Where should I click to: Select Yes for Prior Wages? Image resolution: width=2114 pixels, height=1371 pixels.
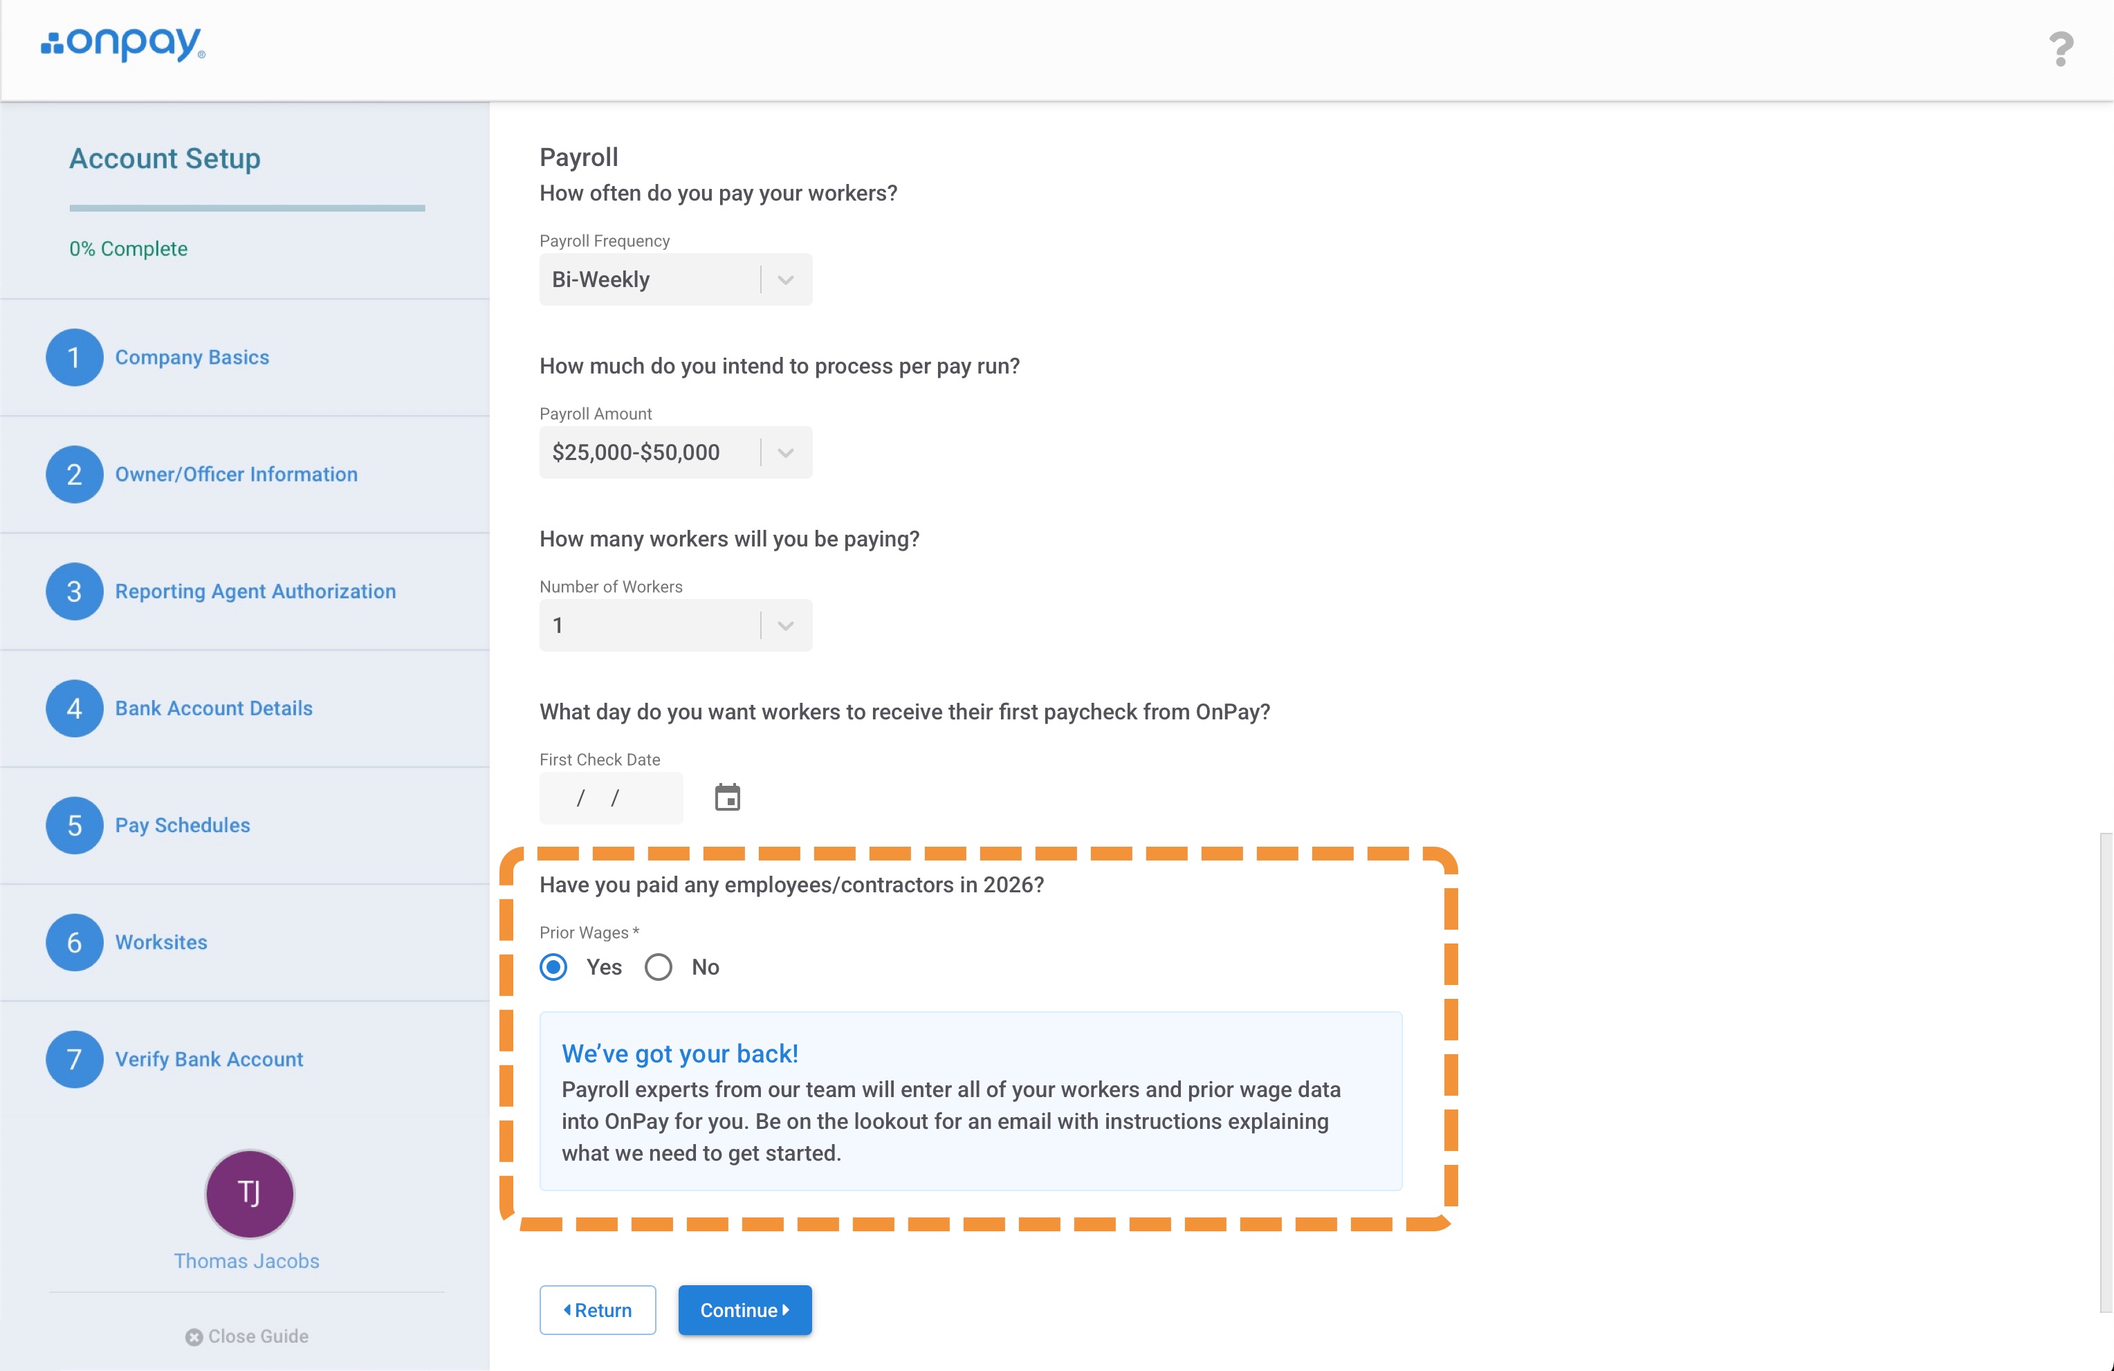pyautogui.click(x=553, y=967)
